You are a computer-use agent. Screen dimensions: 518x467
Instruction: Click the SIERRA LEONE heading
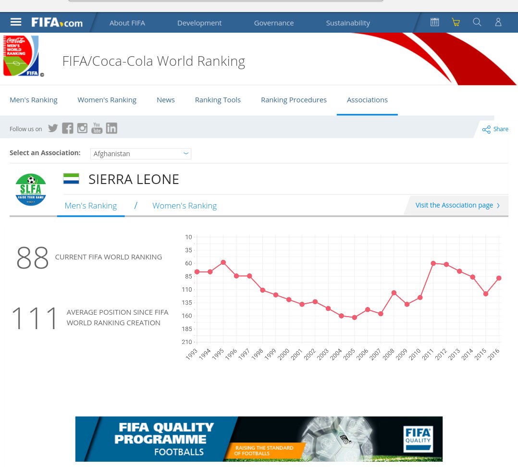pos(134,179)
